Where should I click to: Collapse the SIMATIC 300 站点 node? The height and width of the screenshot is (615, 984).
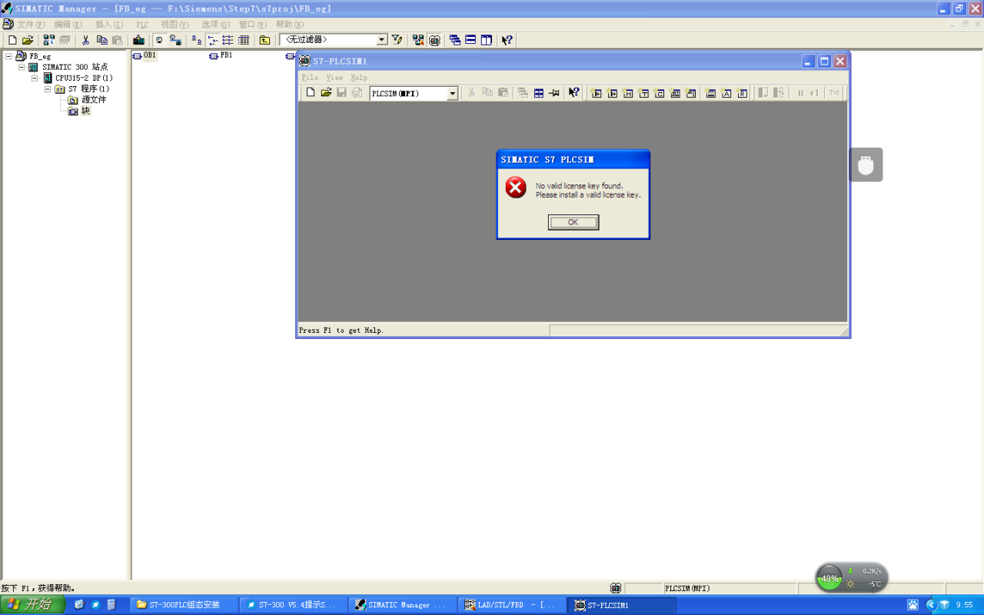(22, 67)
